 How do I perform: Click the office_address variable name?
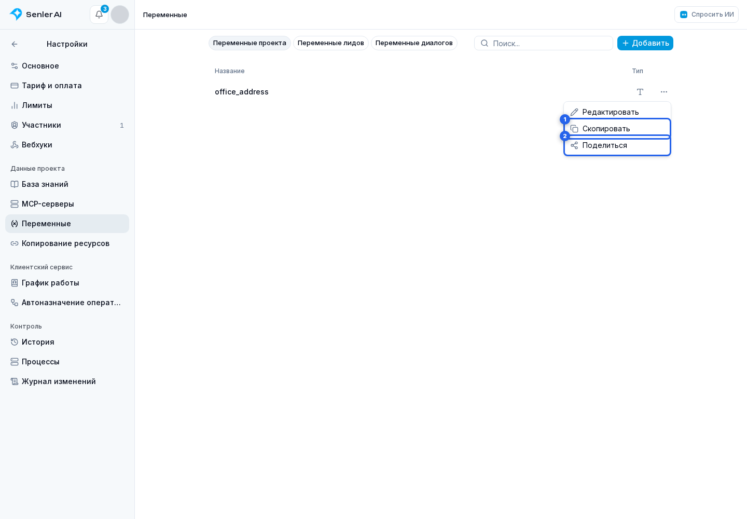click(242, 92)
